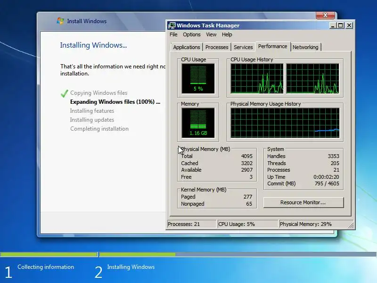Click the Up Time value 0:00:02:20
Image resolution: width=377 pixels, height=283 pixels.
[x=326, y=177]
